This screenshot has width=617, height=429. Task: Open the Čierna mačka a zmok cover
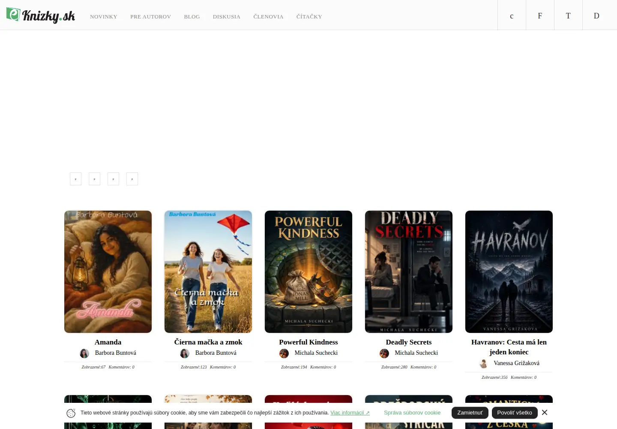208,272
